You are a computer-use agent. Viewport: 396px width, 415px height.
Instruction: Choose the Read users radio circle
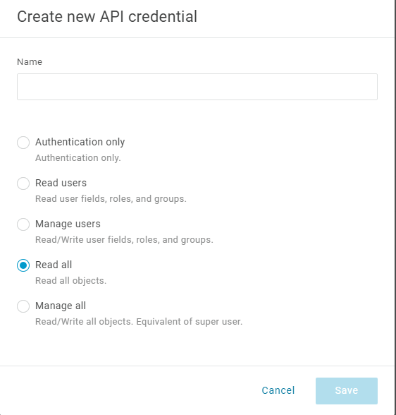23,184
